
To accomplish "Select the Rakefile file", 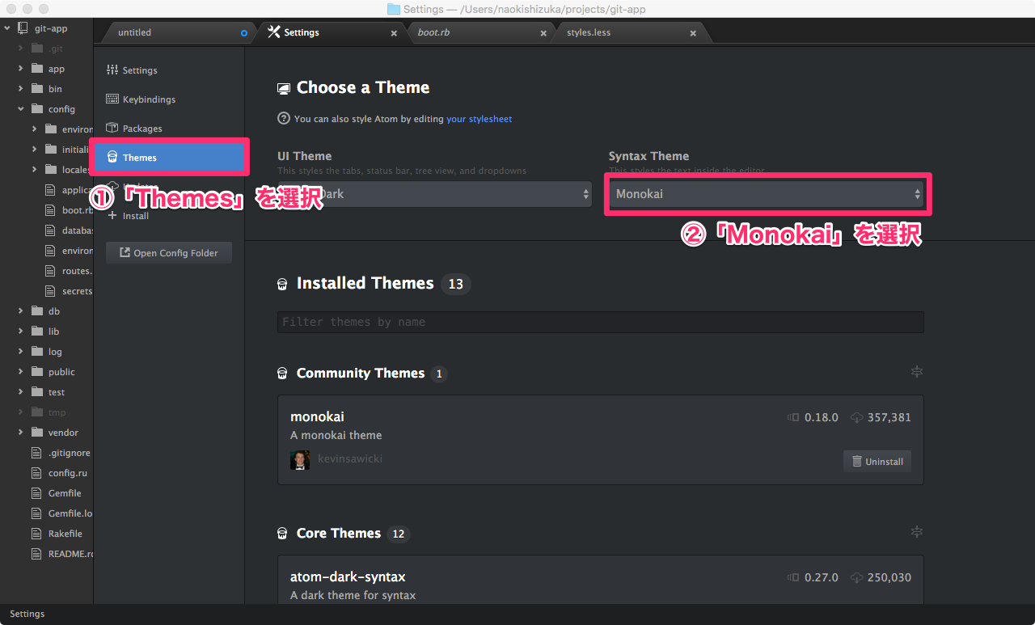I will (65, 534).
